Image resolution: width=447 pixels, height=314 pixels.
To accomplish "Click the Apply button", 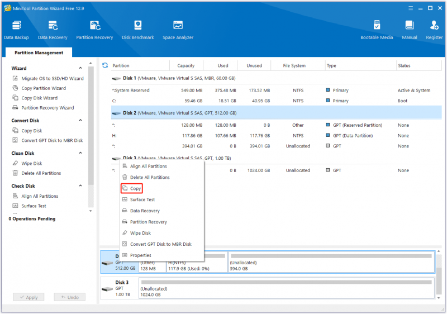I will click(x=28, y=297).
